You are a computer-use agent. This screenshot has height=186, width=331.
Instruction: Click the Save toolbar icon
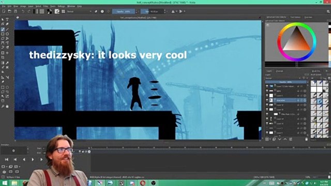tap(16, 11)
